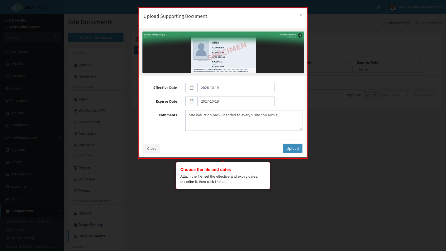The width and height of the screenshot is (446, 251).
Task: Click calendar icon beside Expires Date
Action: pyautogui.click(x=192, y=101)
